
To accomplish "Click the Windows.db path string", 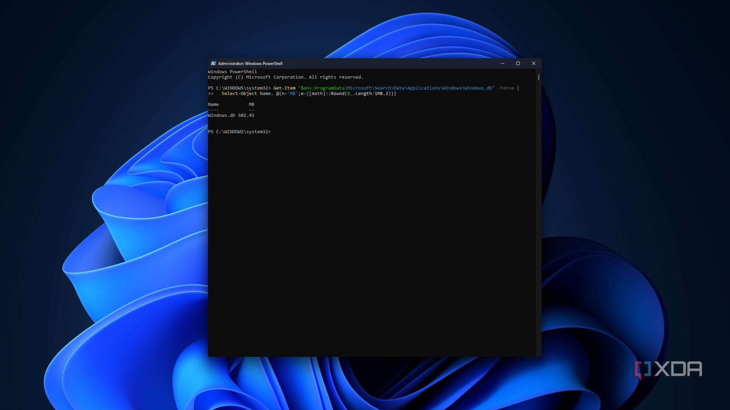I will 396,88.
